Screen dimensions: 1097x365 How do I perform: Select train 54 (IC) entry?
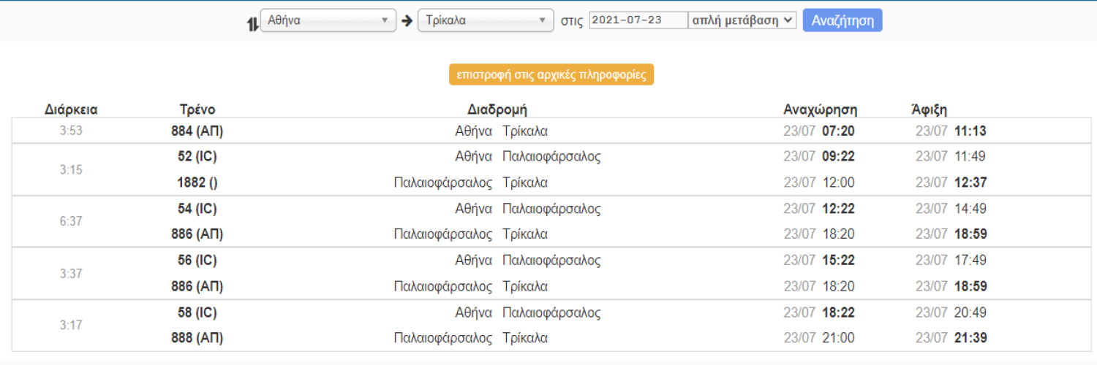pos(197,209)
